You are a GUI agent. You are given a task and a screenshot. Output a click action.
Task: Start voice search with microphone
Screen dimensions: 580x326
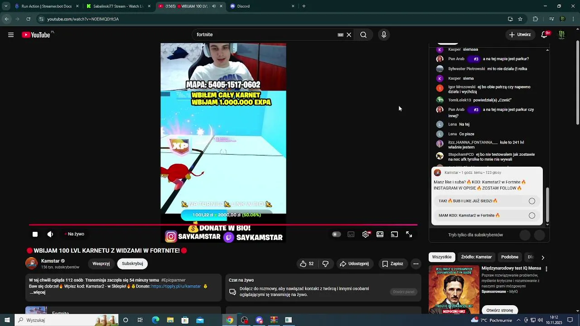(x=384, y=35)
